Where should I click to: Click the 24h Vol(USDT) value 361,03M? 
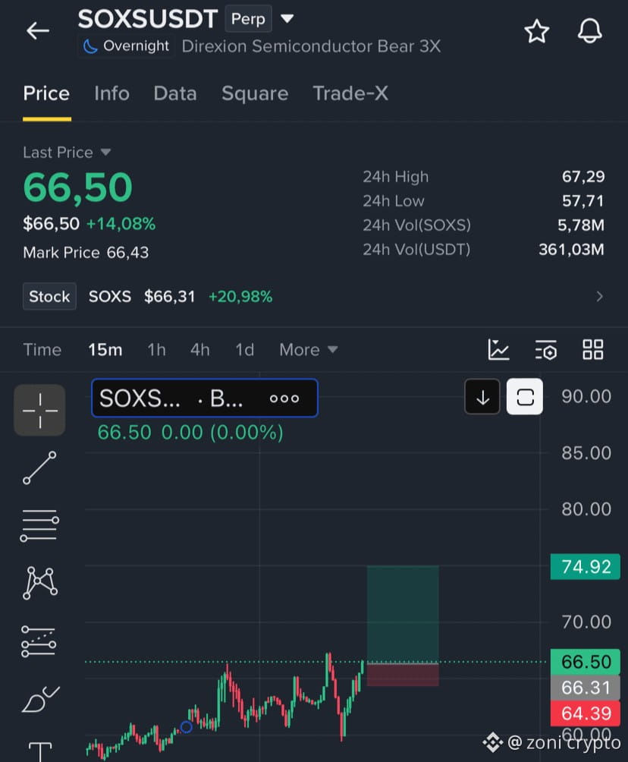coord(572,249)
